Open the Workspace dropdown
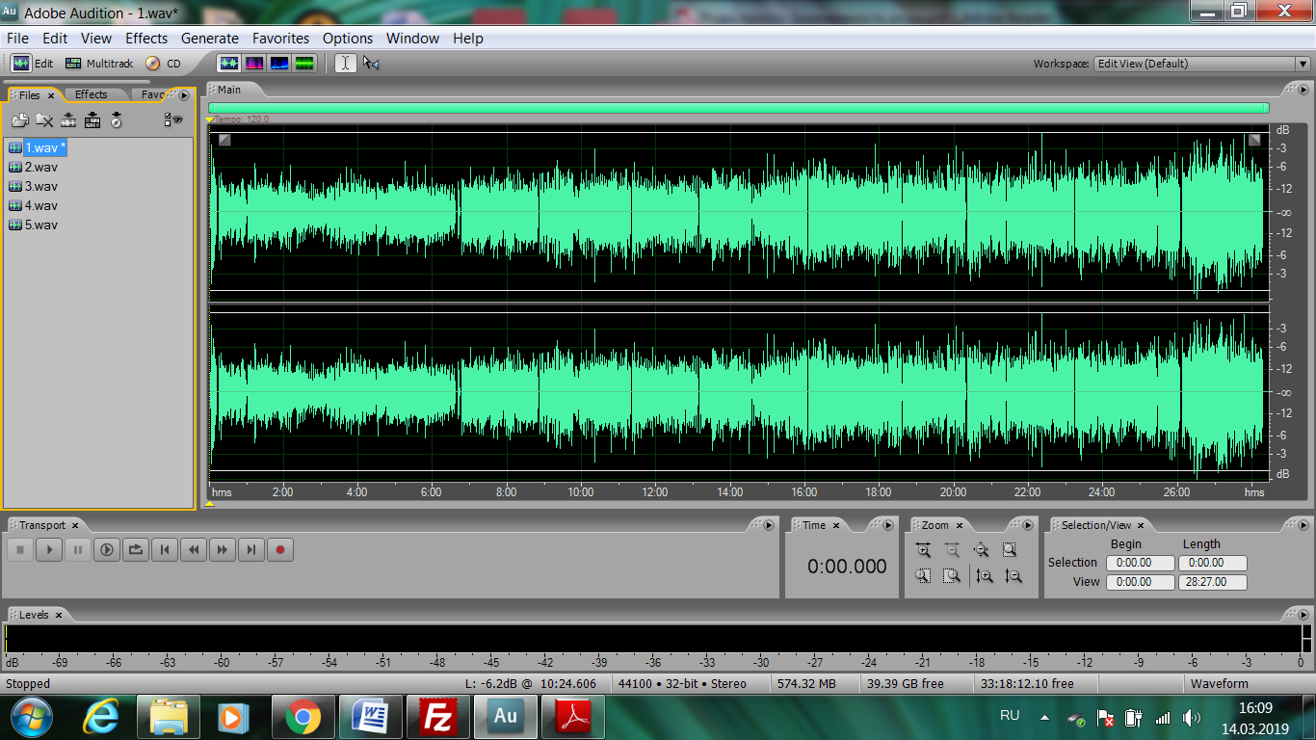This screenshot has width=1316, height=740. tap(1202, 64)
